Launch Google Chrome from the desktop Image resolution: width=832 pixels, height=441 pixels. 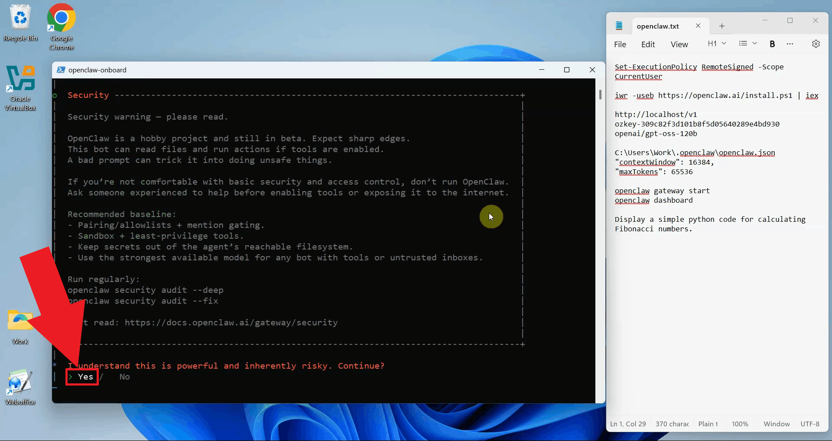coord(61,24)
